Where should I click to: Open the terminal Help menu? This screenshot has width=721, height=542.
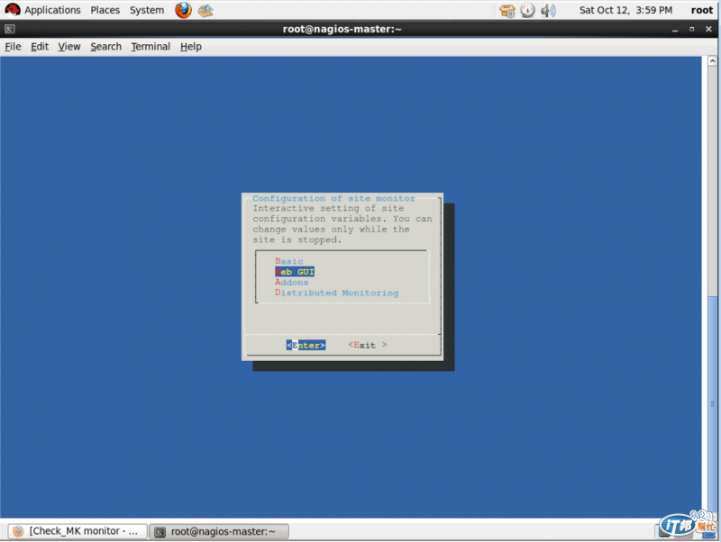pyautogui.click(x=191, y=47)
